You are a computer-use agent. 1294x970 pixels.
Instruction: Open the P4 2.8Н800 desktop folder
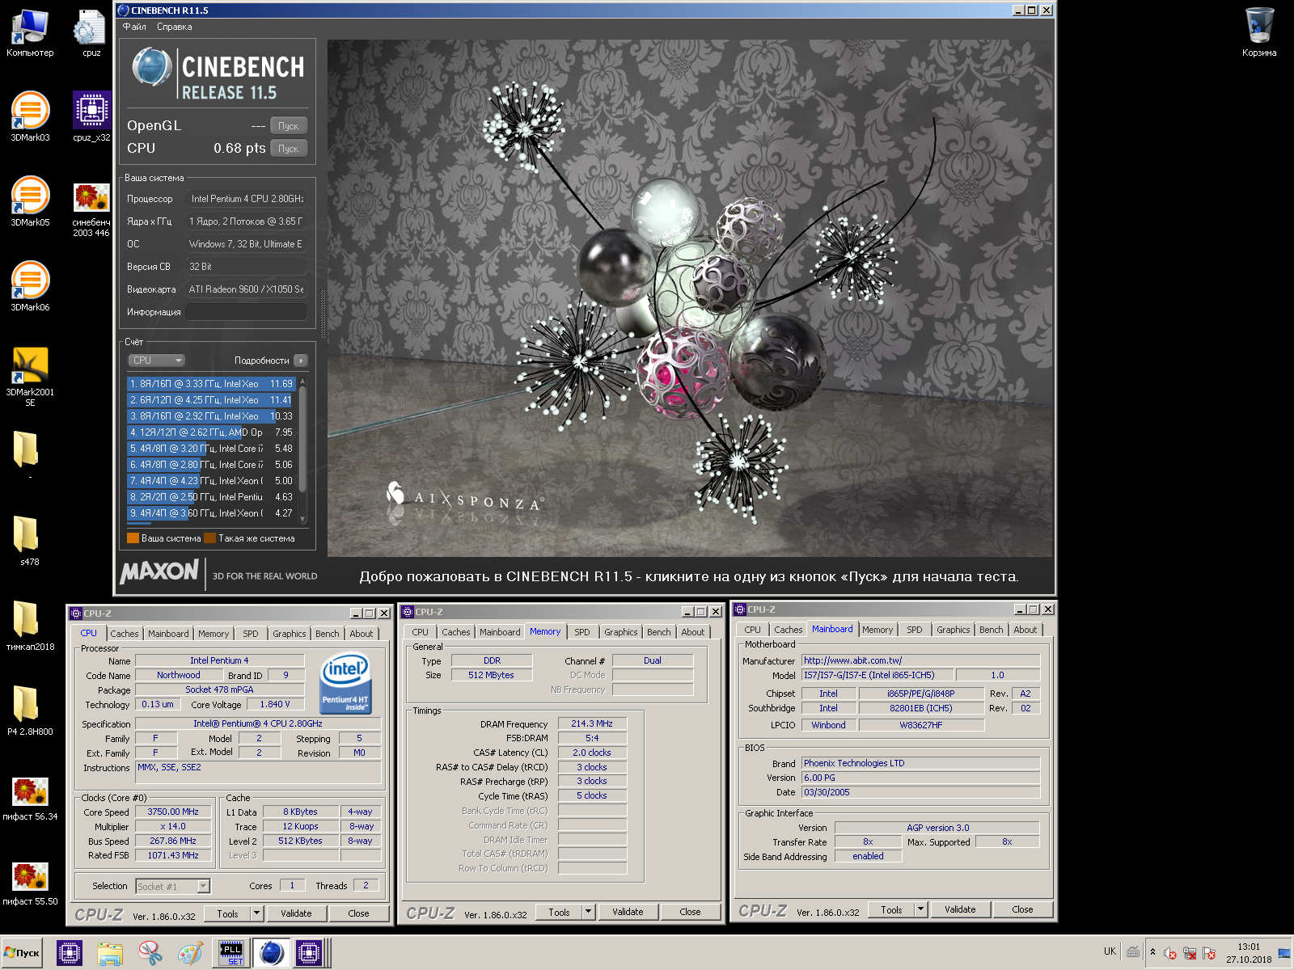pos(30,710)
